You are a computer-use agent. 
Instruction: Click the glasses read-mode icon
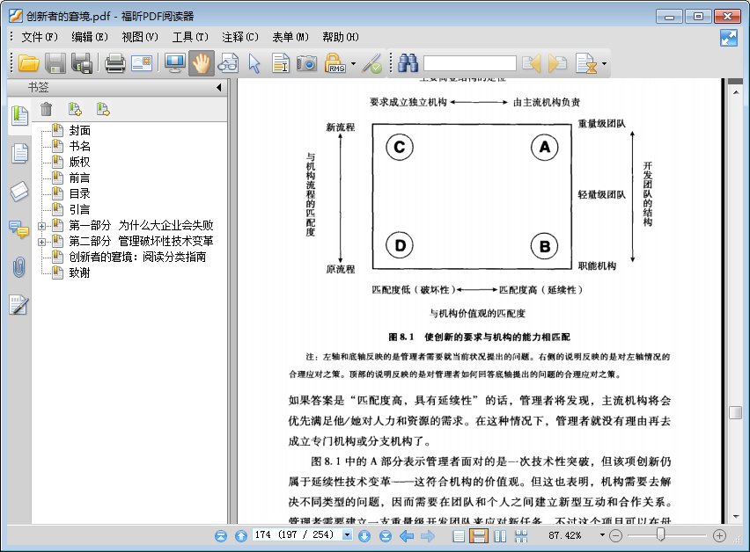[228, 63]
